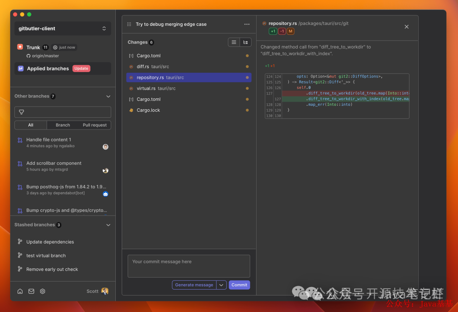Open the branch card three-dot menu

point(247,24)
